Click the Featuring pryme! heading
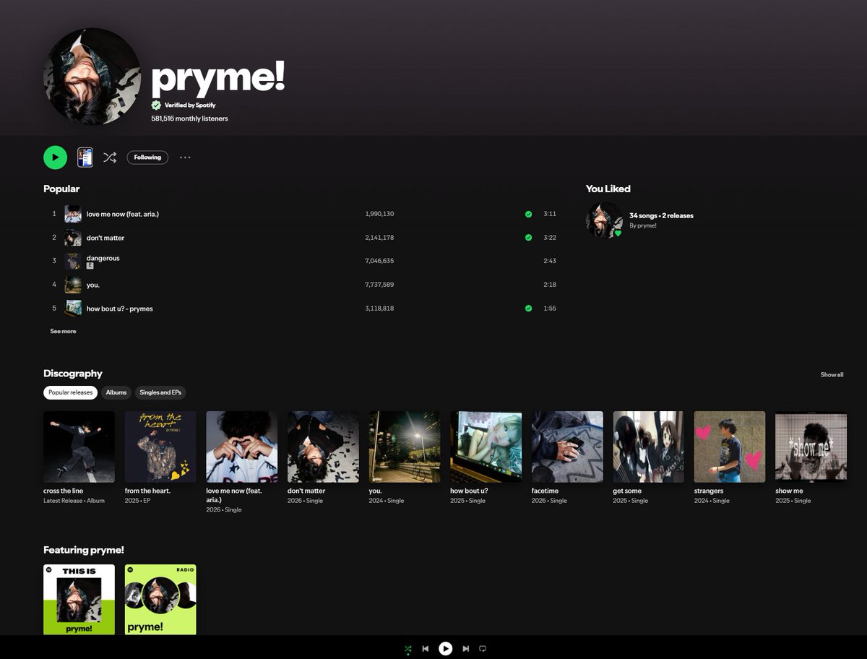The width and height of the screenshot is (867, 659). [84, 550]
